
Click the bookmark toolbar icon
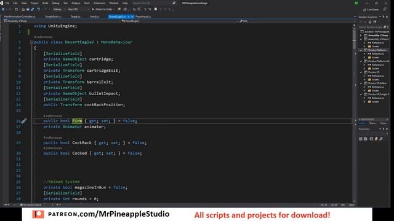pos(156,9)
